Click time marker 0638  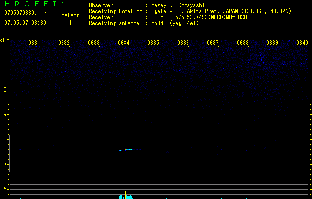coord(243,43)
